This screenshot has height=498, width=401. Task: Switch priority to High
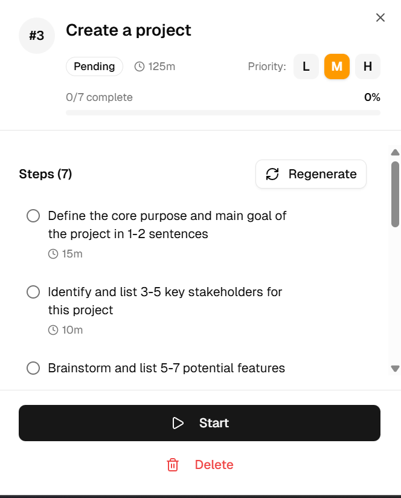point(367,66)
